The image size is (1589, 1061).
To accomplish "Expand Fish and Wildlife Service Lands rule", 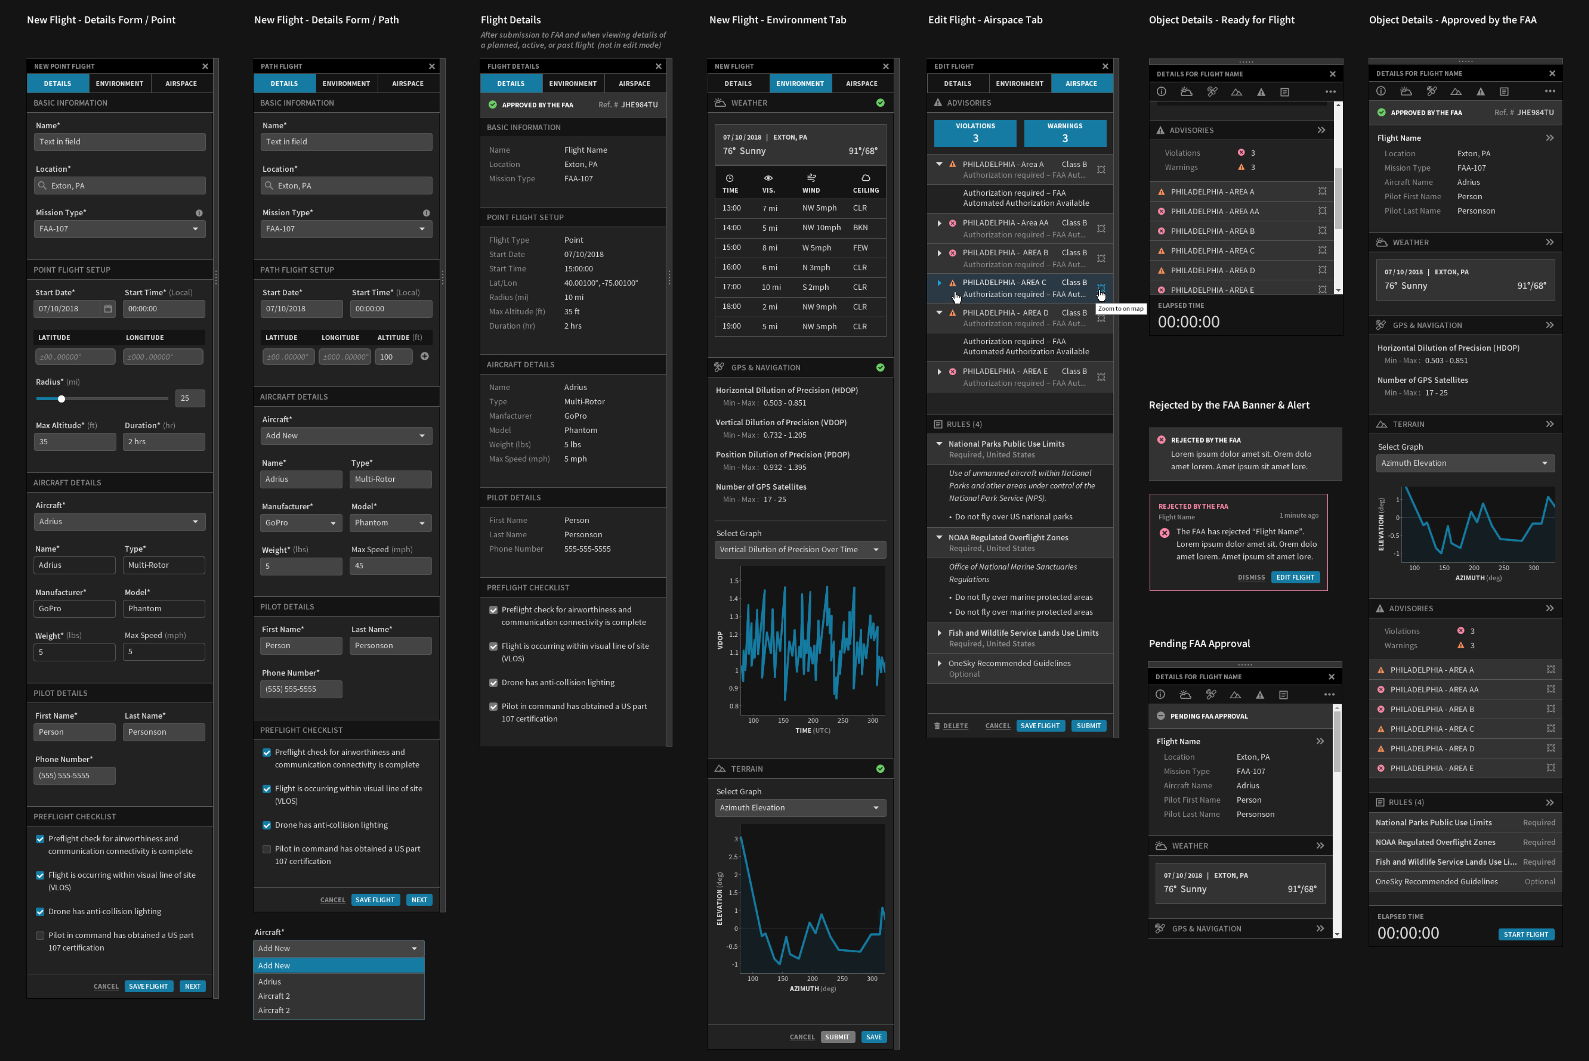I will pos(939,634).
